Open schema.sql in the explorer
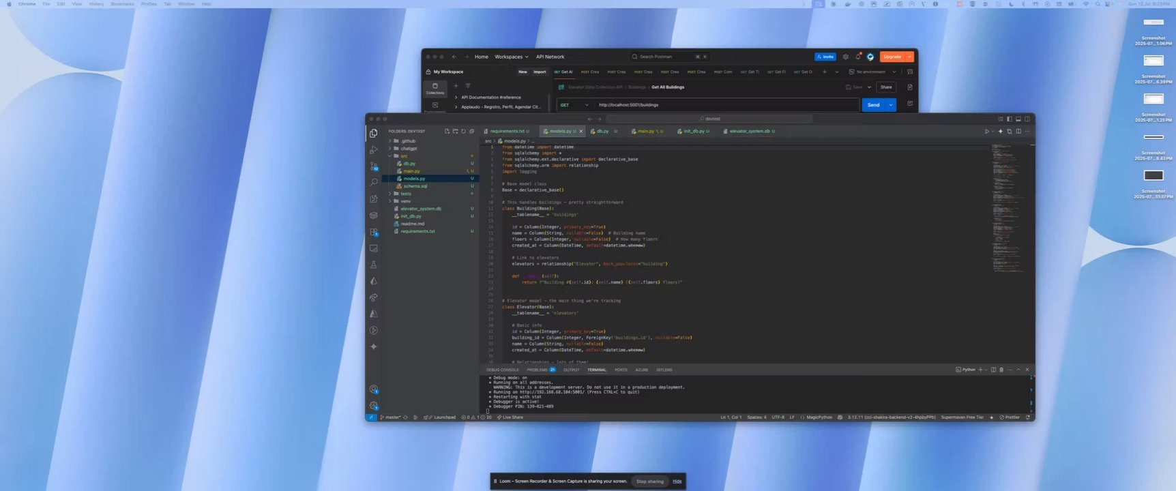Viewport: 1176px width, 491px height. (x=415, y=186)
